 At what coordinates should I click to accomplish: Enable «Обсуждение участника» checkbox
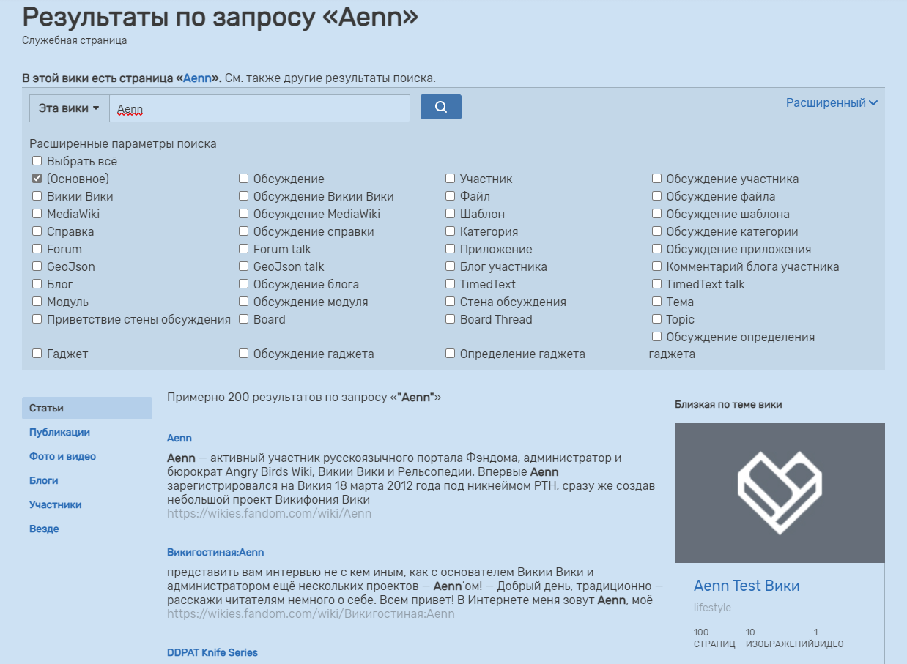tap(656, 179)
